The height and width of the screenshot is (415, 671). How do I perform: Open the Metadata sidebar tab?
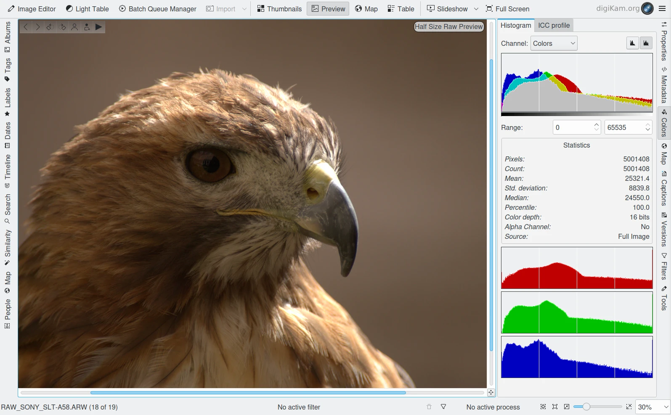[x=664, y=85]
